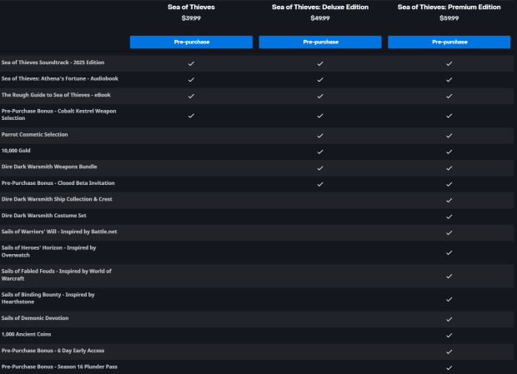Click Deluxe checkmark for Rough Guide eBook row
Image resolution: width=517 pixels, height=374 pixels.
pos(320,96)
